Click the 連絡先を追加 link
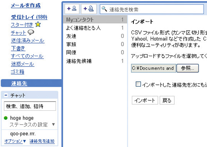This screenshot has height=147, width=207. pyautogui.click(x=42, y=141)
